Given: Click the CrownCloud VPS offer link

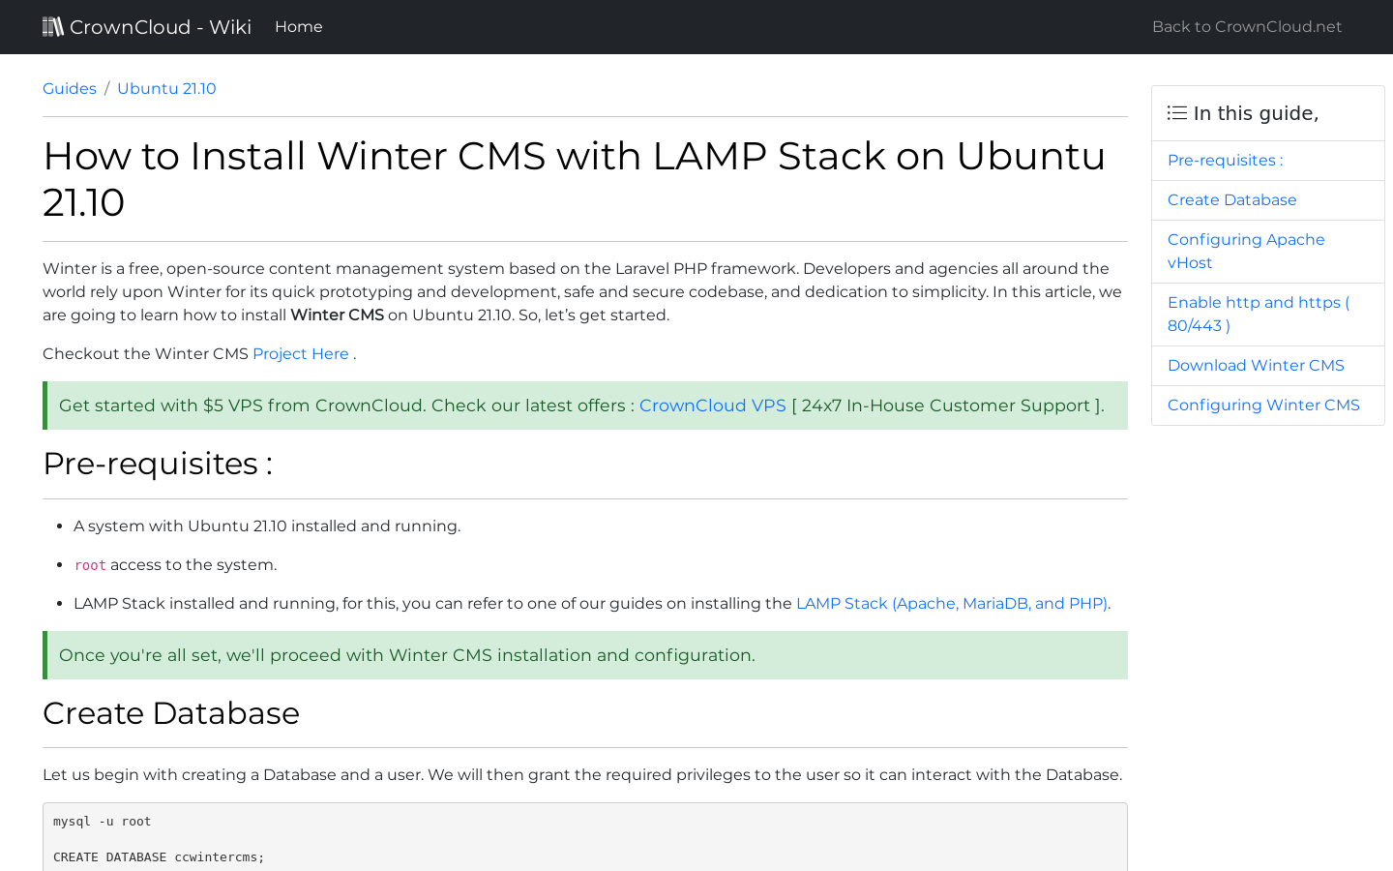Looking at the screenshot, I should tap(713, 405).
